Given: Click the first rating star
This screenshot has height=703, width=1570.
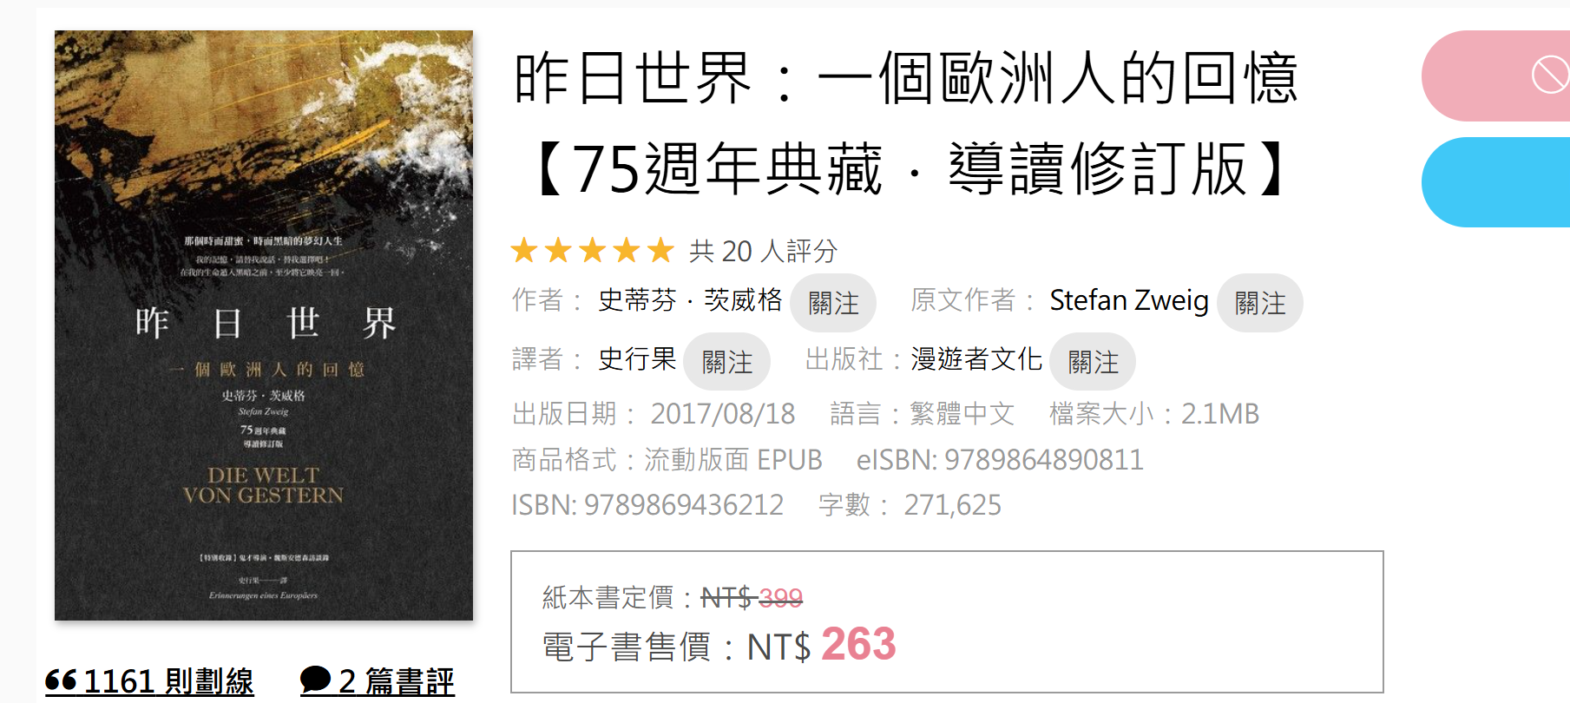Looking at the screenshot, I should (x=524, y=251).
